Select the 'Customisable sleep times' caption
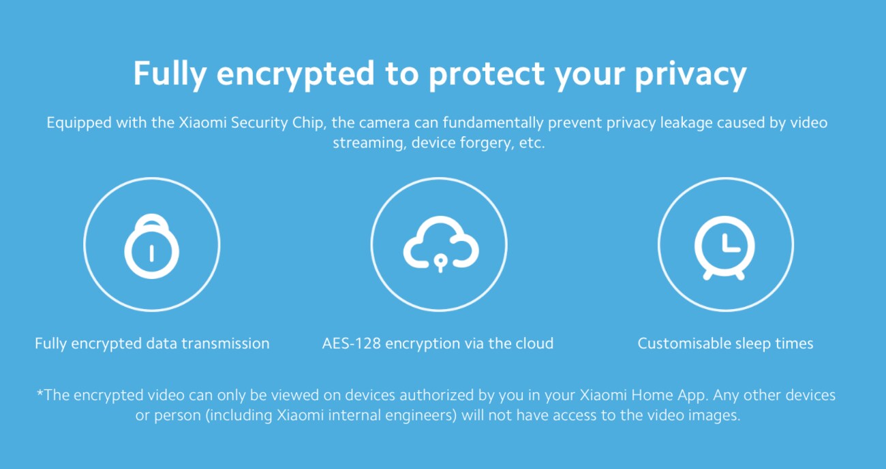The image size is (886, 469). tap(725, 344)
